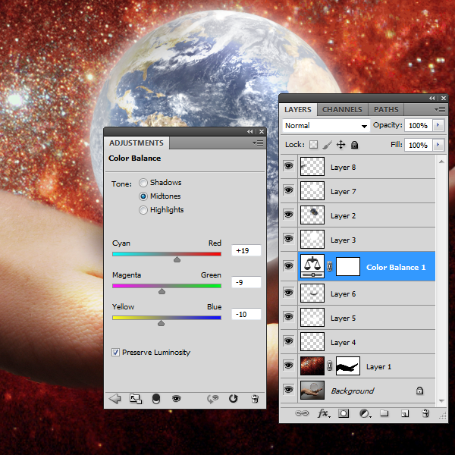455x455 pixels.
Task: Collapse Layers panel double-arrow icon
Action: pos(431,98)
